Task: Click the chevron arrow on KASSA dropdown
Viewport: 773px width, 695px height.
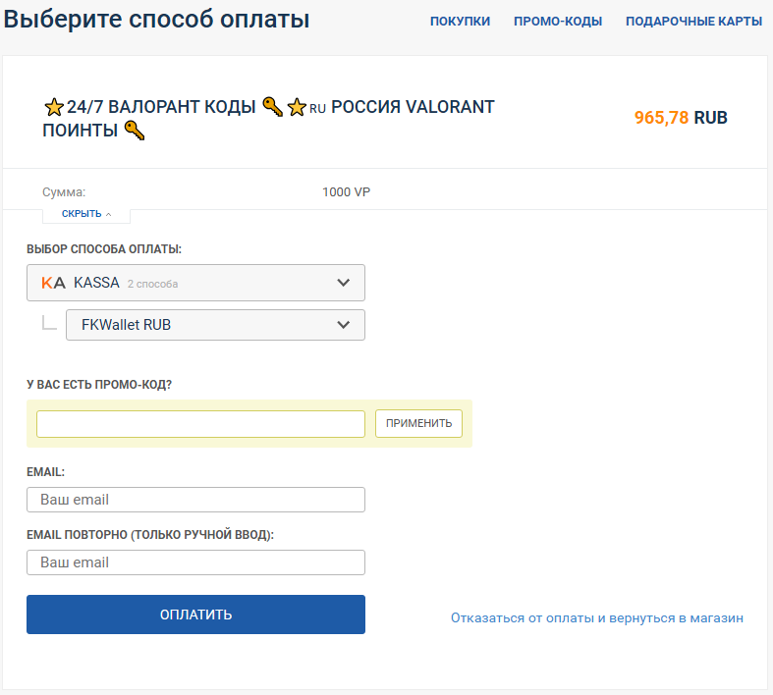Action: tap(343, 283)
